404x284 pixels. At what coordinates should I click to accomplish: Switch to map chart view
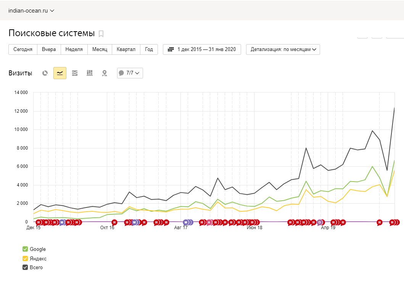(105, 73)
